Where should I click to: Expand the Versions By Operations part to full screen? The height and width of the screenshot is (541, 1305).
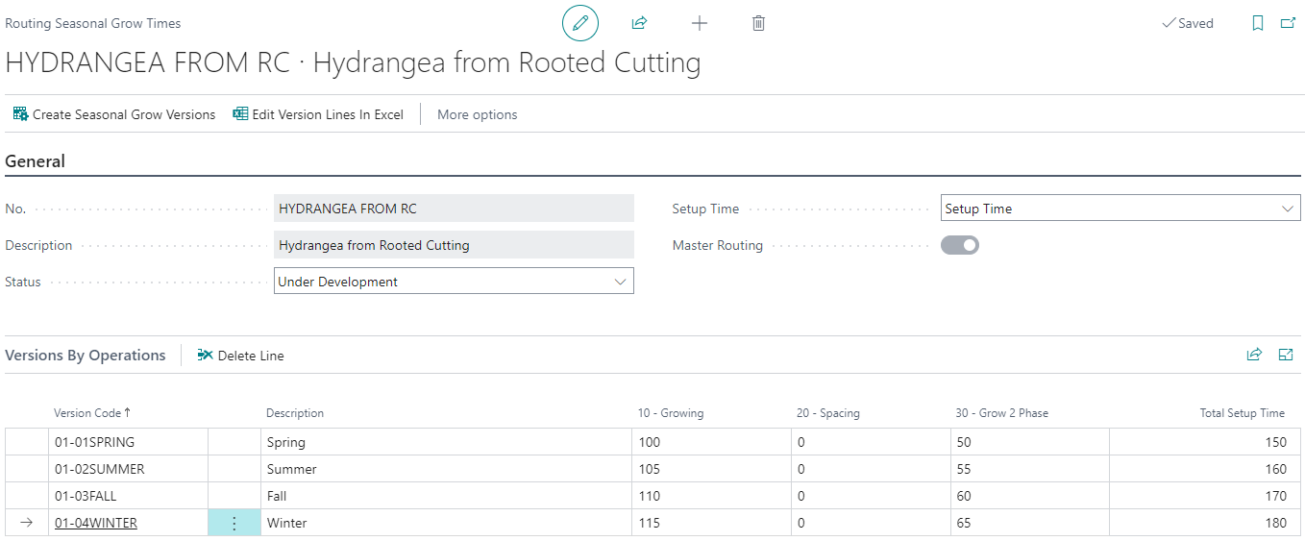point(1286,355)
